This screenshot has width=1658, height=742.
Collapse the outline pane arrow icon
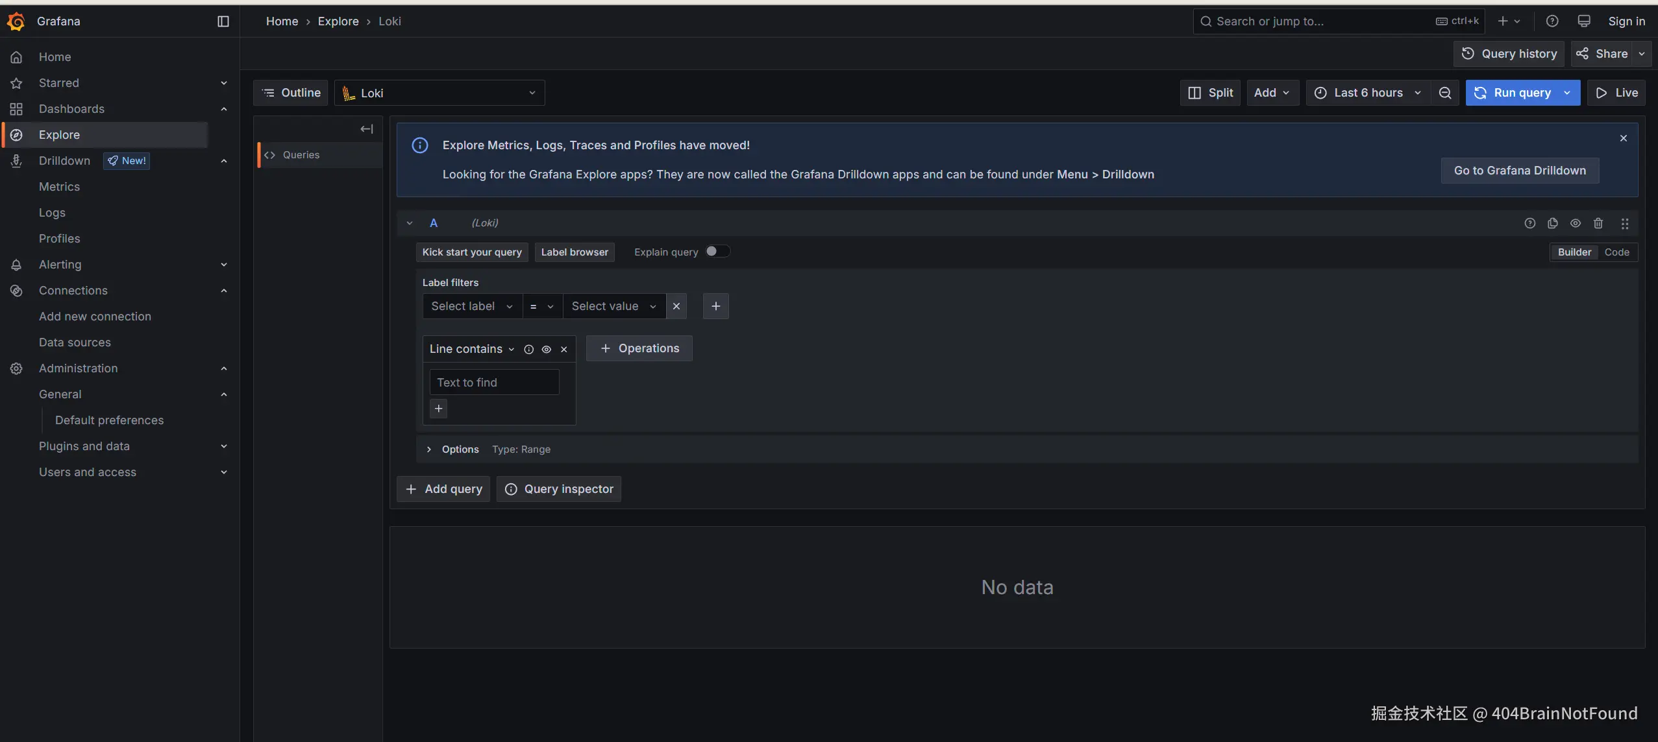coord(366,129)
